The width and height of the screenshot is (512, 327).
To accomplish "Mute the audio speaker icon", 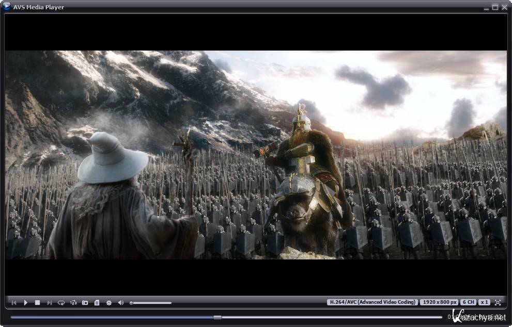I will pyautogui.click(x=121, y=303).
